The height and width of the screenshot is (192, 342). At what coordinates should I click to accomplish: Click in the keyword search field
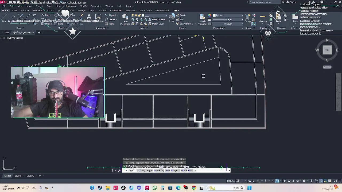point(265,2)
